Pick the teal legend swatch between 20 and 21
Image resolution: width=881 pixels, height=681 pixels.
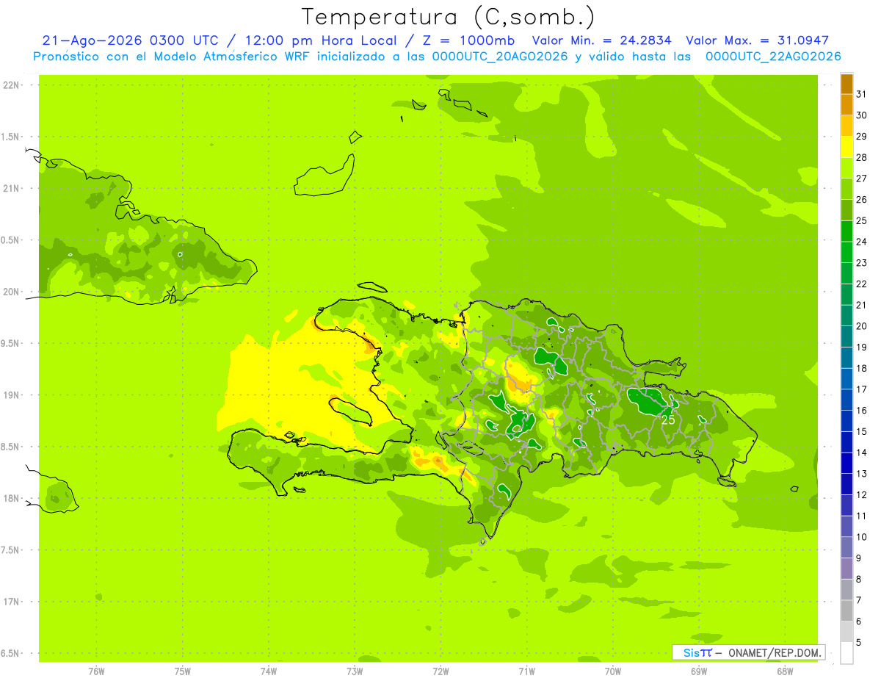coord(846,315)
